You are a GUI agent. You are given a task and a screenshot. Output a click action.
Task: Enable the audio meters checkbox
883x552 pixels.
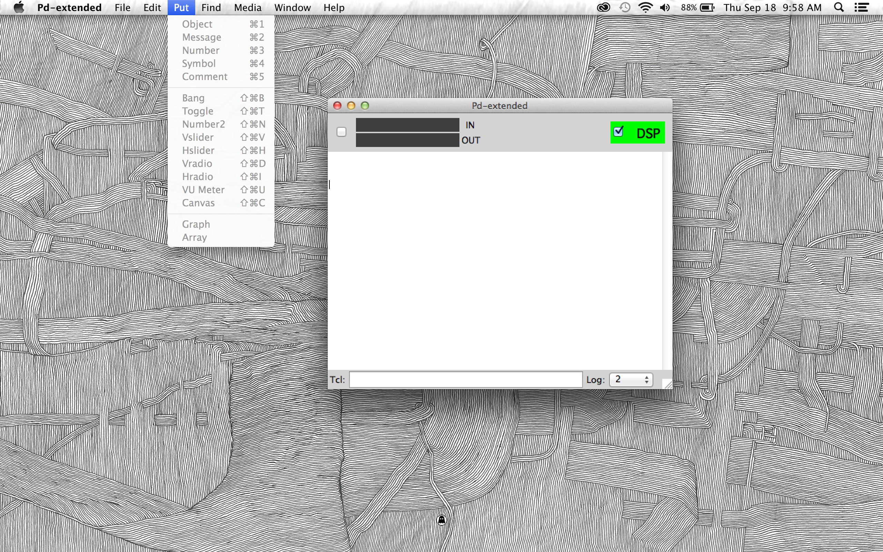[x=341, y=132]
